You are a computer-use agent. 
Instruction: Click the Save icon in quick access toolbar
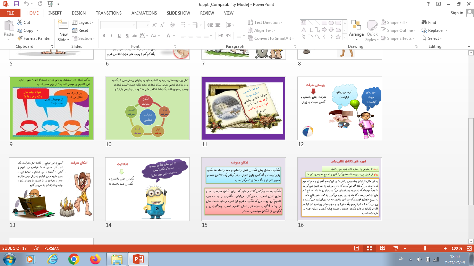pos(16,4)
